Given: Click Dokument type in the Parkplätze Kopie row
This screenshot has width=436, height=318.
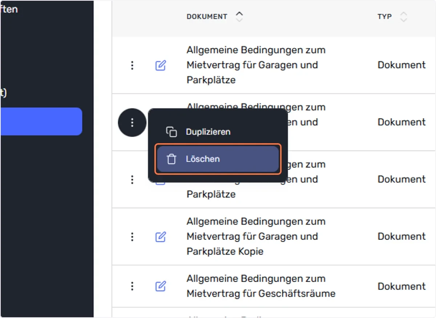Looking at the screenshot, I should 401,237.
